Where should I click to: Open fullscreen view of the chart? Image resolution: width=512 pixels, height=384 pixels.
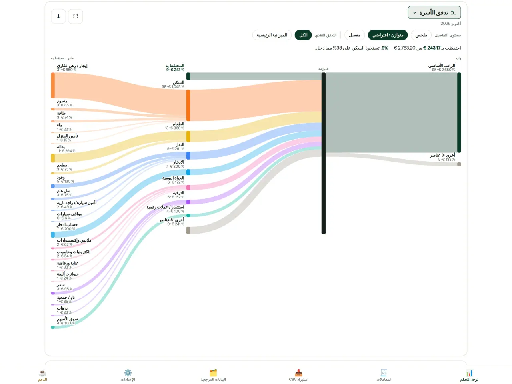point(76,16)
